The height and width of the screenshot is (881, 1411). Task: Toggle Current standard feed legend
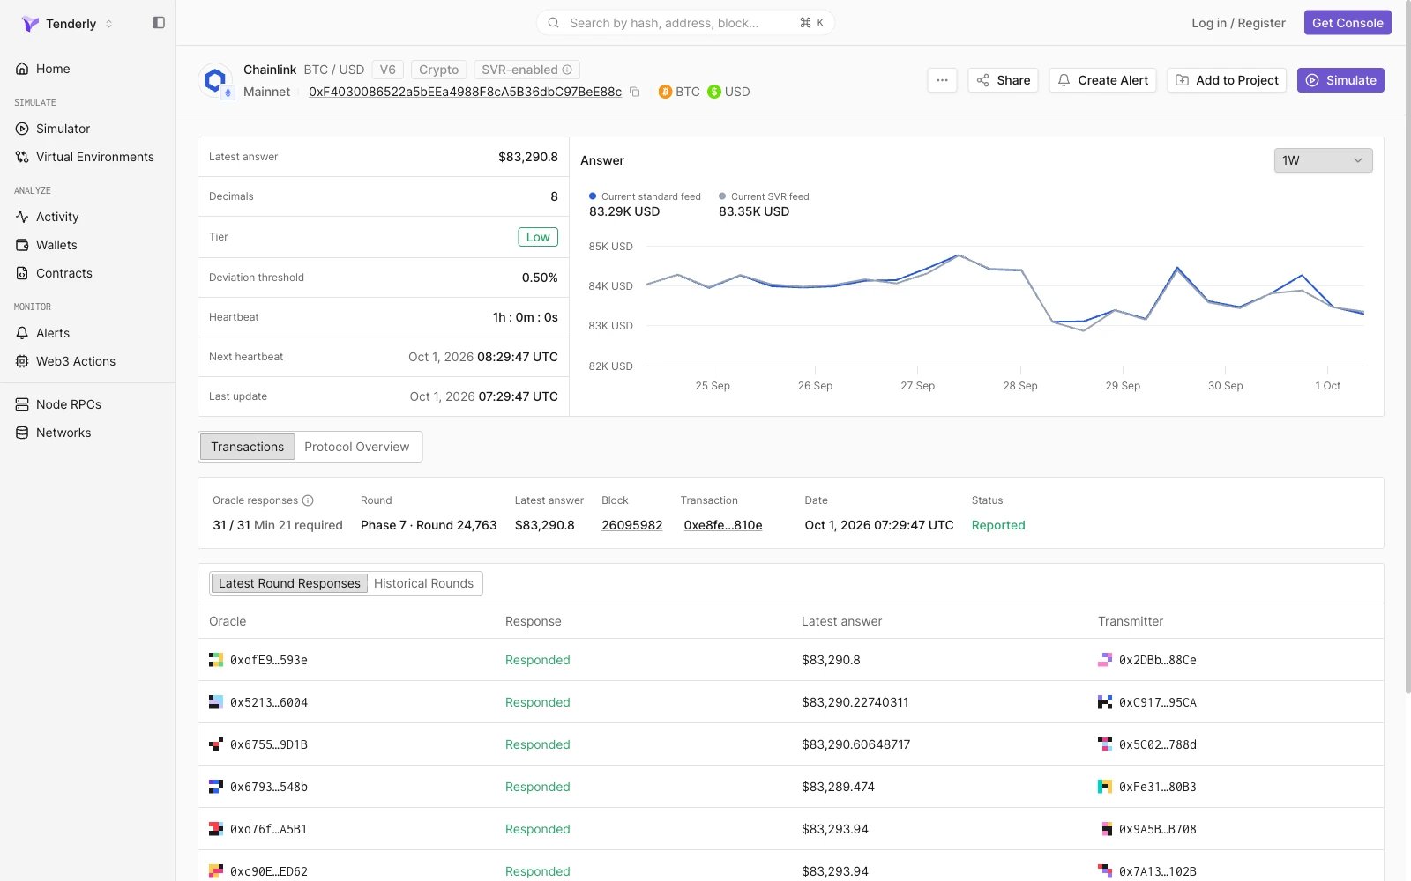coord(645,196)
